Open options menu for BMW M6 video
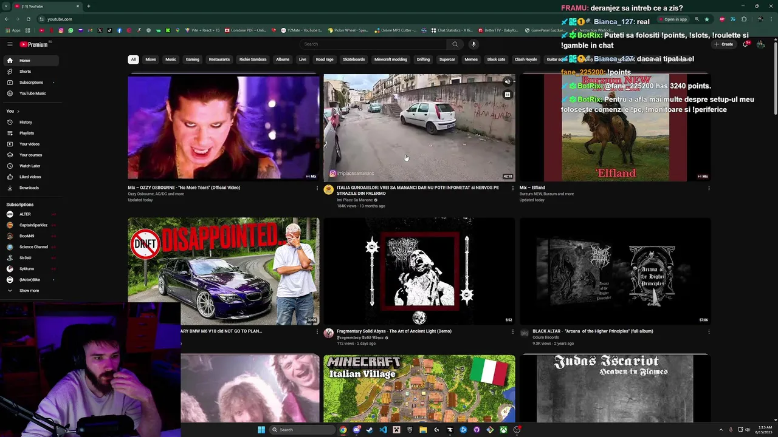The width and height of the screenshot is (778, 437). 317,331
